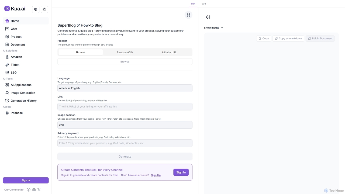Switch to the Run tab
This screenshot has width=345, height=194.
click(x=193, y=4)
